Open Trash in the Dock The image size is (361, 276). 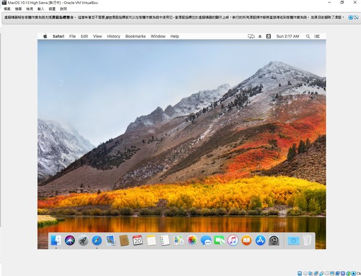pos(307,241)
